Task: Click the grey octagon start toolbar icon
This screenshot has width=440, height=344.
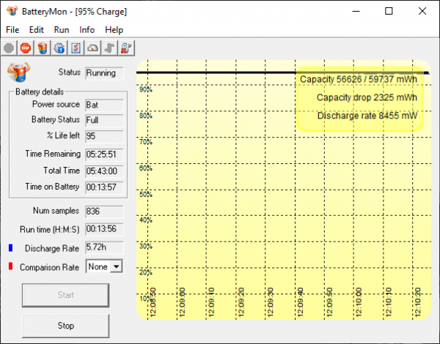Action: coord(9,48)
